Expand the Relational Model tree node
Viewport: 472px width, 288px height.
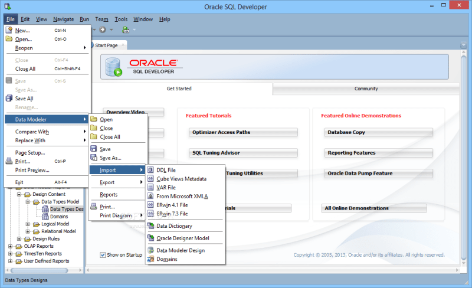[28, 231]
